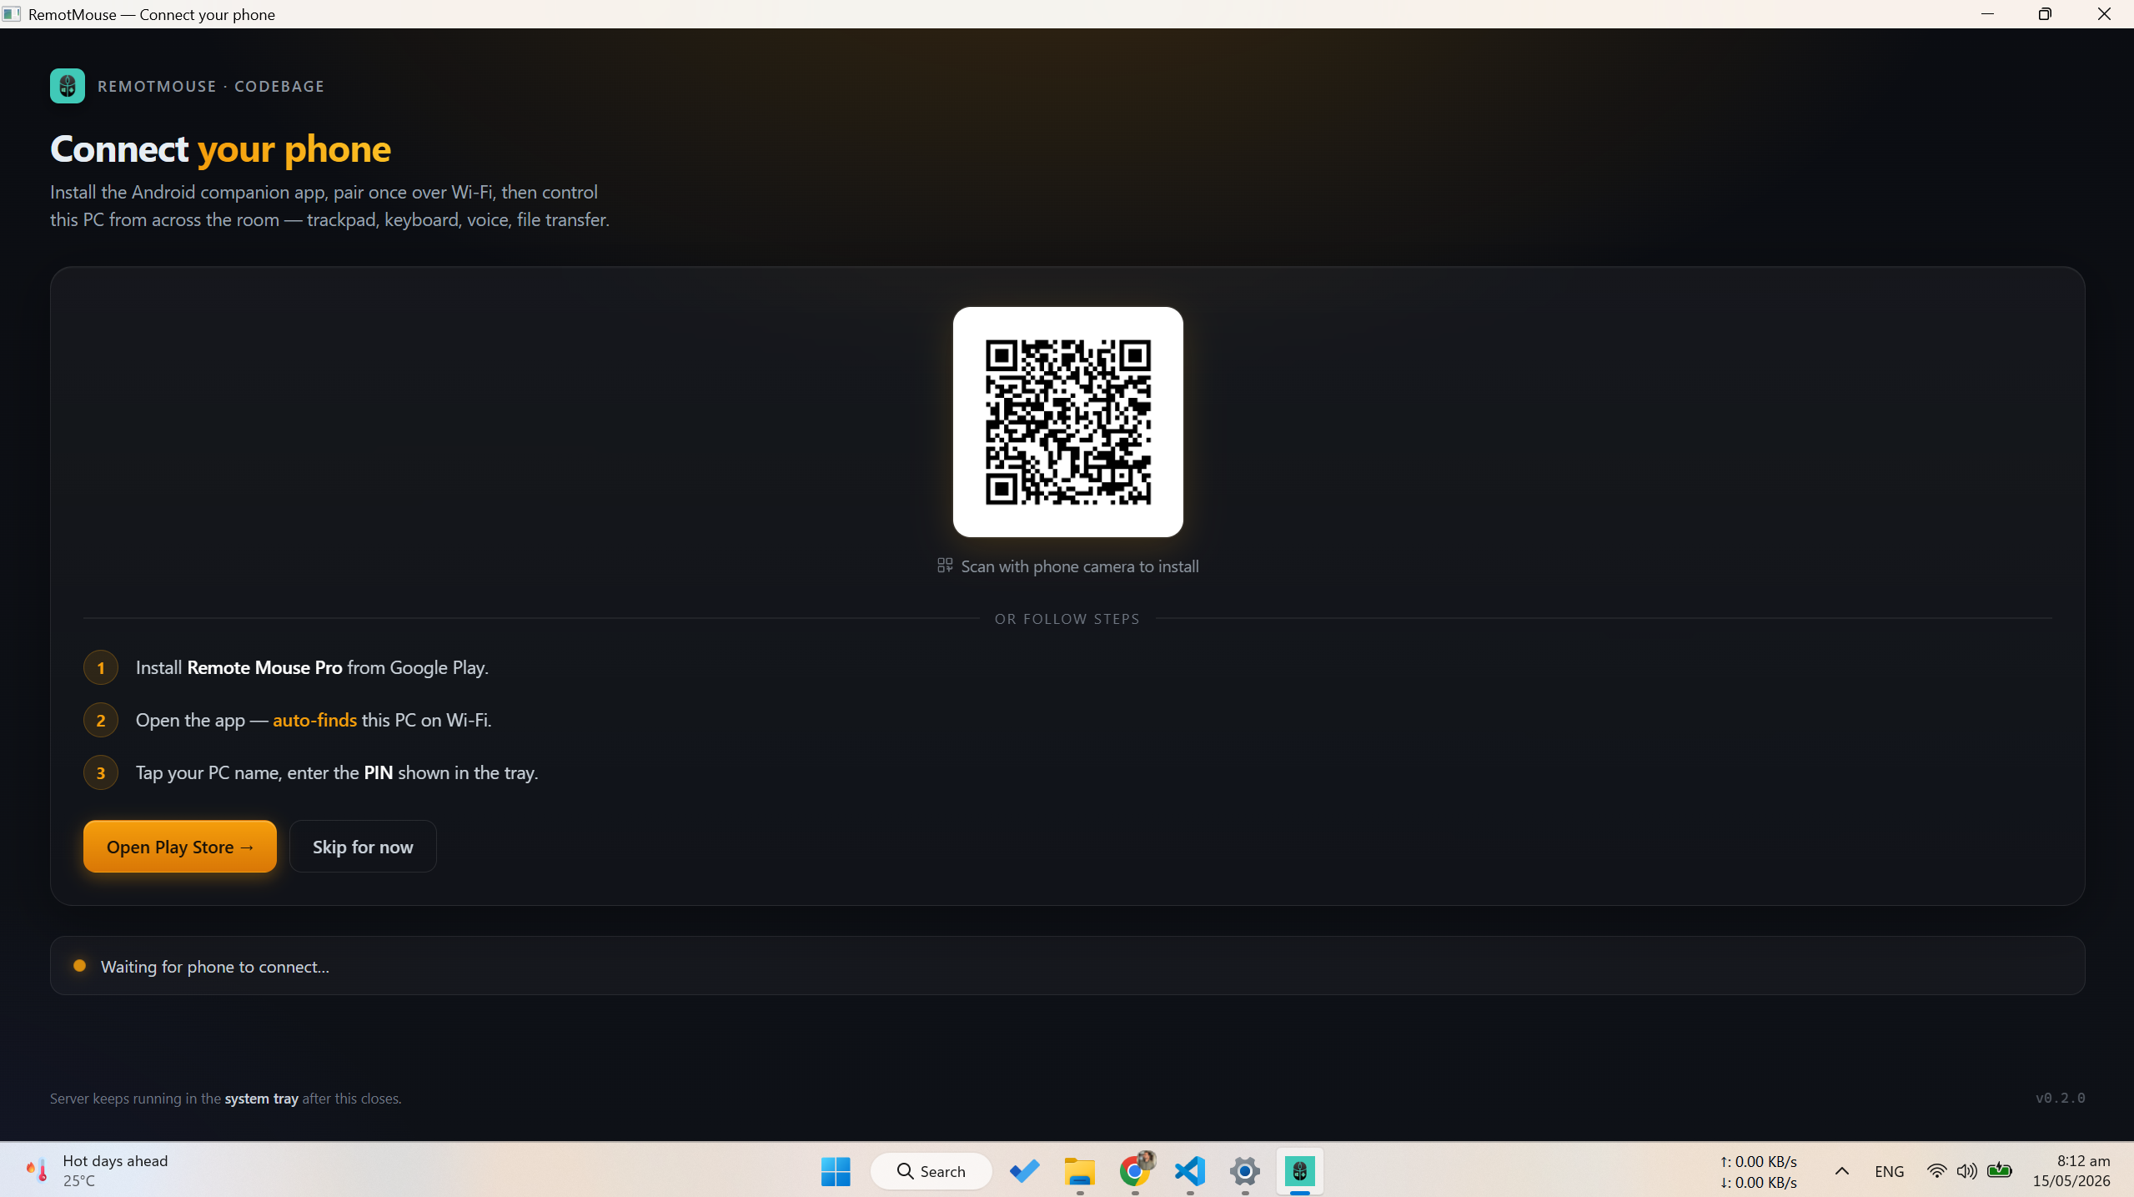Select 'Scan with phone camera to install' caption
The image size is (2134, 1197).
[1080, 566]
